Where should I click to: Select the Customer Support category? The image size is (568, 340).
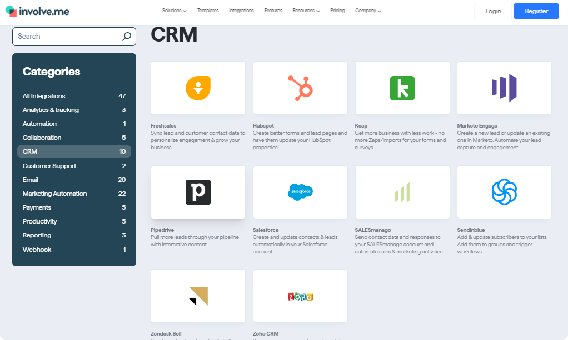tap(74, 166)
